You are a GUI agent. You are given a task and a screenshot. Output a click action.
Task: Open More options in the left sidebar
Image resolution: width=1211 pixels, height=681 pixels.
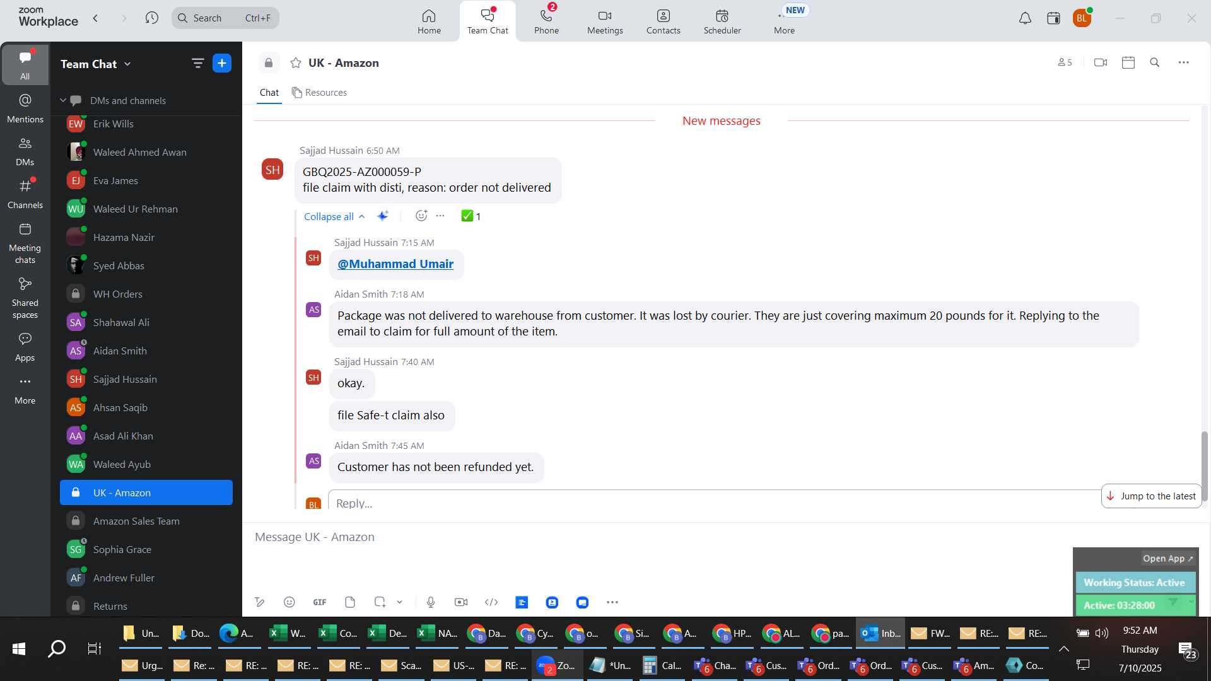tap(25, 390)
